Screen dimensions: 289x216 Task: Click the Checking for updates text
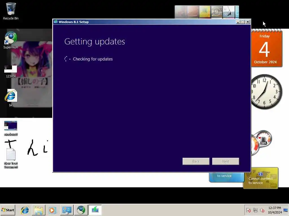[x=93, y=59]
